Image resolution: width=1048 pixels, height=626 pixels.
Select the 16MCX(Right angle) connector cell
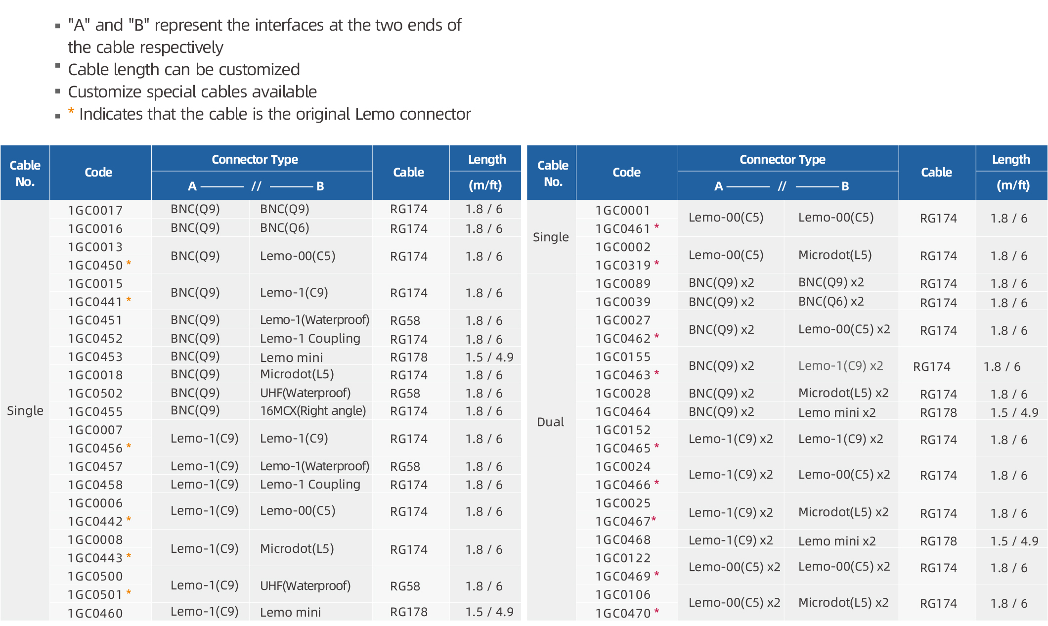(313, 410)
